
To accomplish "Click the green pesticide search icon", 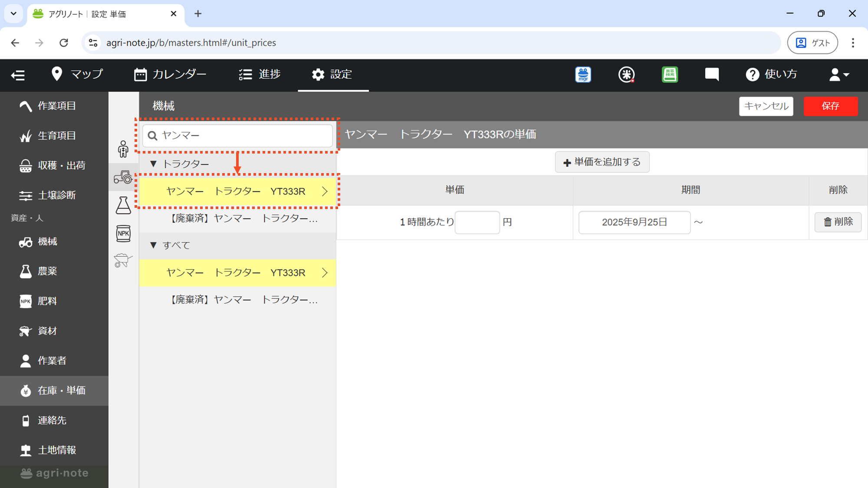I will (670, 75).
